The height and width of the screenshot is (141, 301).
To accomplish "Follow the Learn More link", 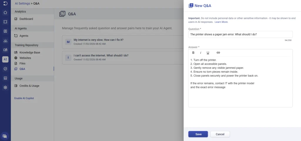I will coord(221,22).
